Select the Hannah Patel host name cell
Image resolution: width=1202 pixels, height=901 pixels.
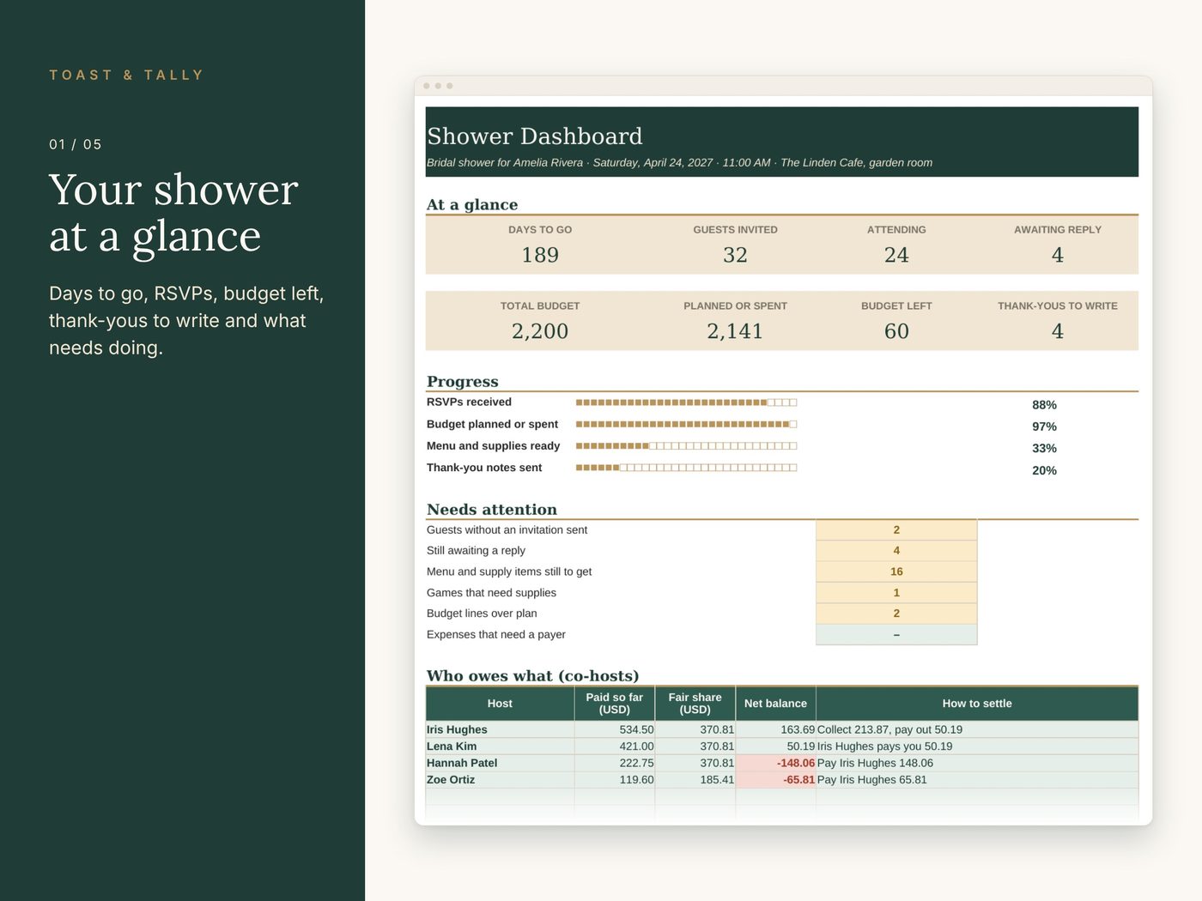500,763
